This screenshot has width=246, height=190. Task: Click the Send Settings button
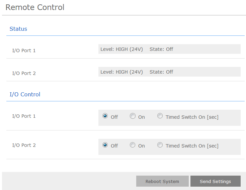215,181
